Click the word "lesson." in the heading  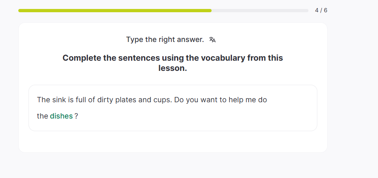173,68
